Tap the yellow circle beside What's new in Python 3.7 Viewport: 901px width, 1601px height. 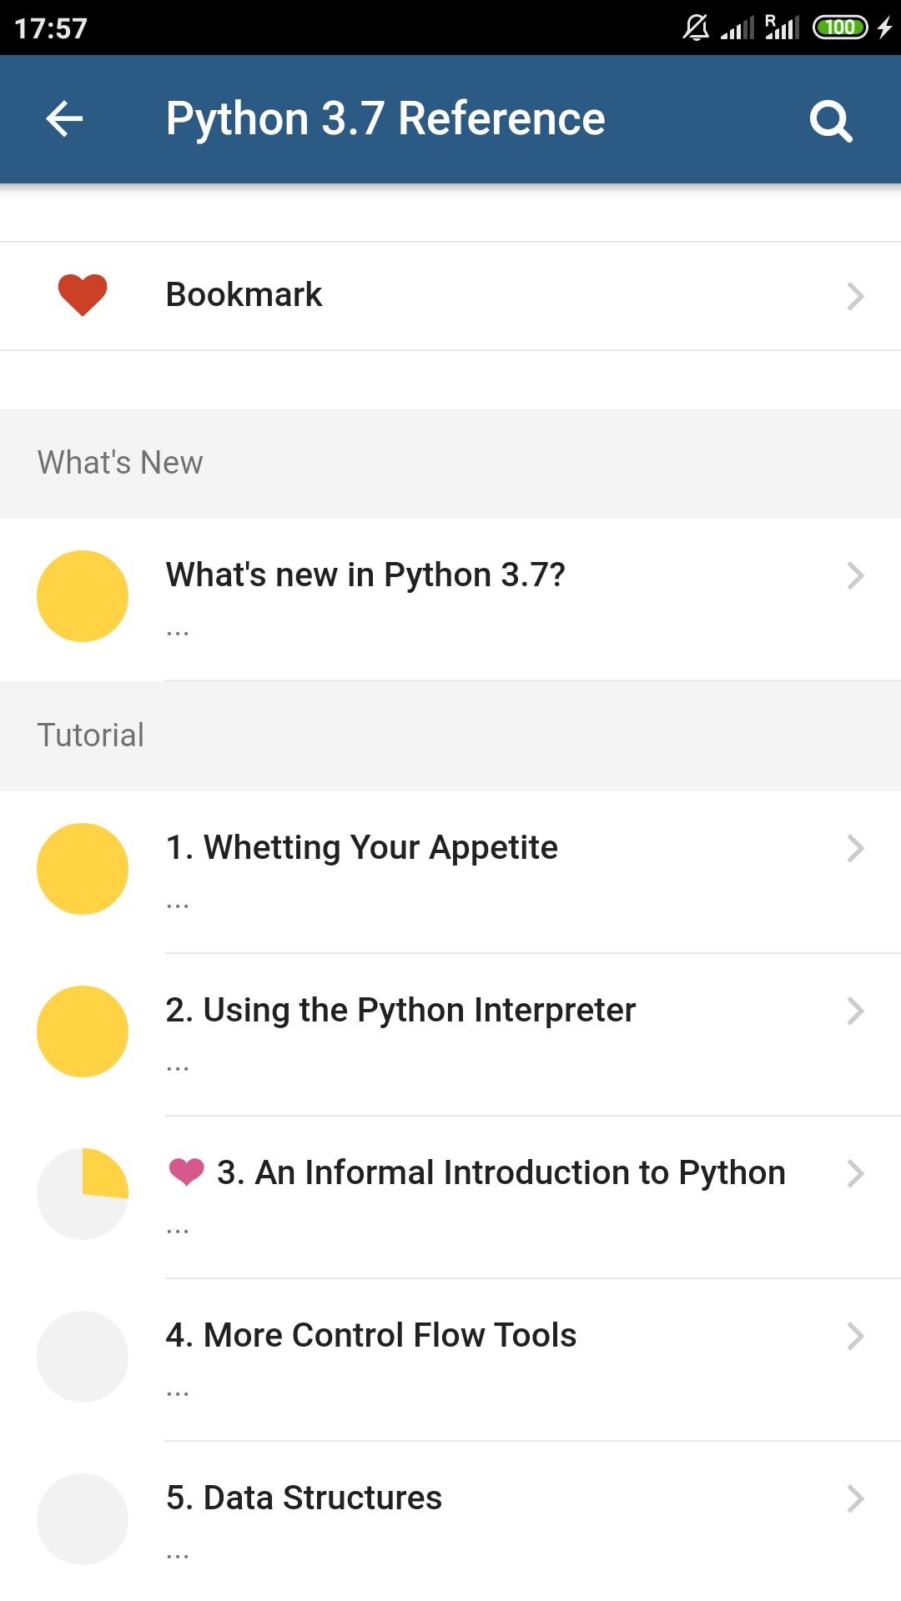click(83, 596)
